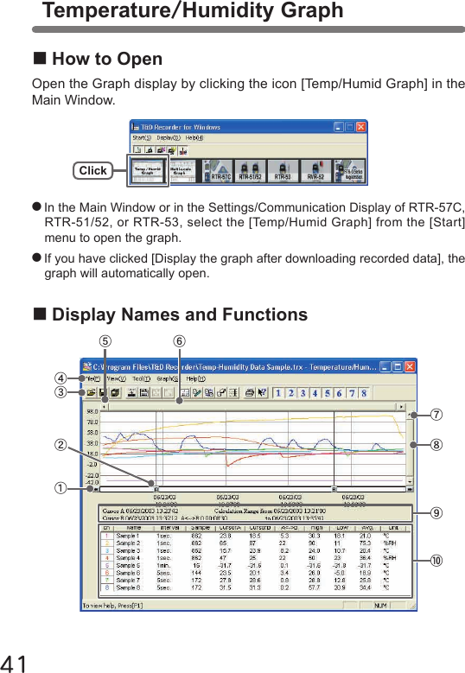Click right arrow of top horizontal scrollbar
This screenshot has height=673, width=465.
[x=401, y=406]
